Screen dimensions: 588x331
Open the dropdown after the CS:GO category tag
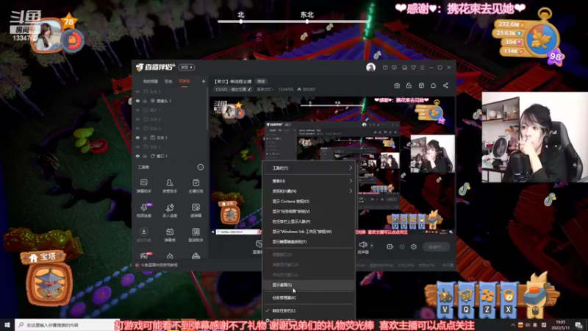[x=264, y=89]
